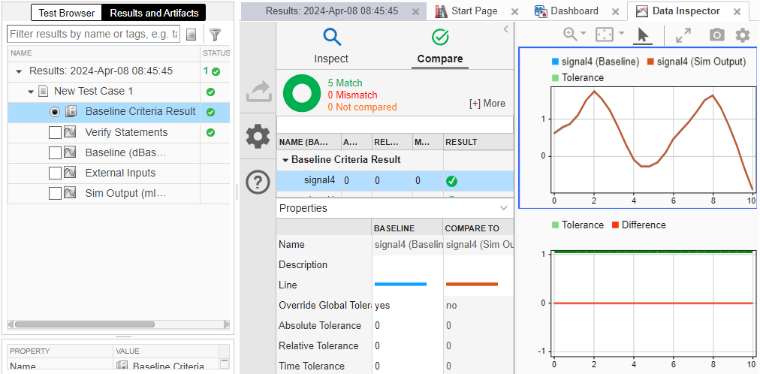Viewport: 760px width, 374px height.
Task: Click the camera snapshot icon
Action: (x=717, y=35)
